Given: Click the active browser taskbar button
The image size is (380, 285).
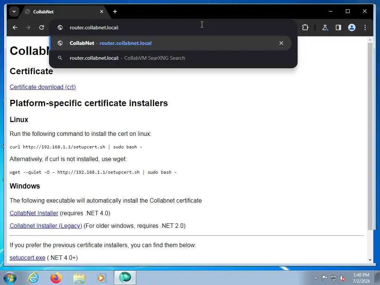Looking at the screenshot, I should (125, 278).
